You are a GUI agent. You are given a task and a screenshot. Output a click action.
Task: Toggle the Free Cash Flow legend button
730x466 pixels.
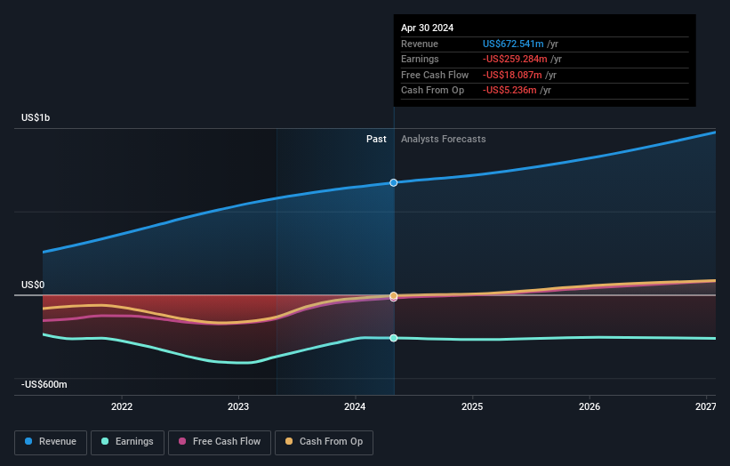(220, 442)
